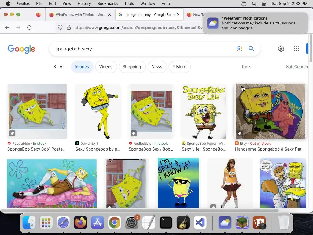Open Google Chrome from the dock
The width and height of the screenshot is (313, 235).
pos(114,222)
